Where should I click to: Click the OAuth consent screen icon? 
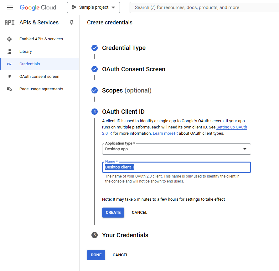(9, 77)
